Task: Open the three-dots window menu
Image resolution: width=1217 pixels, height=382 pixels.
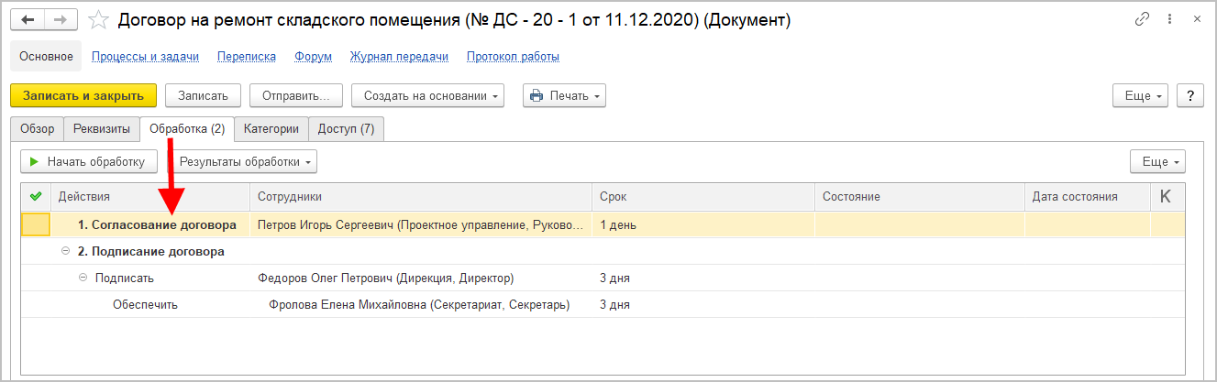Action: pyautogui.click(x=1169, y=19)
